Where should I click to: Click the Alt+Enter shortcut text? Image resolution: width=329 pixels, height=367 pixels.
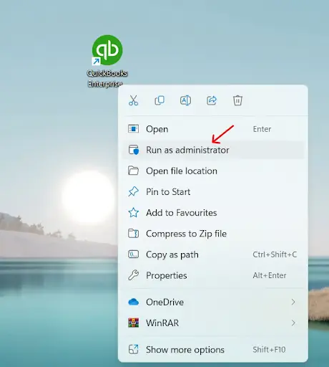[x=270, y=275]
